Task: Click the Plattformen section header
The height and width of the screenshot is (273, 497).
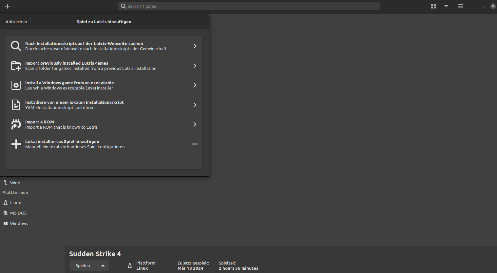Action: (x=15, y=192)
